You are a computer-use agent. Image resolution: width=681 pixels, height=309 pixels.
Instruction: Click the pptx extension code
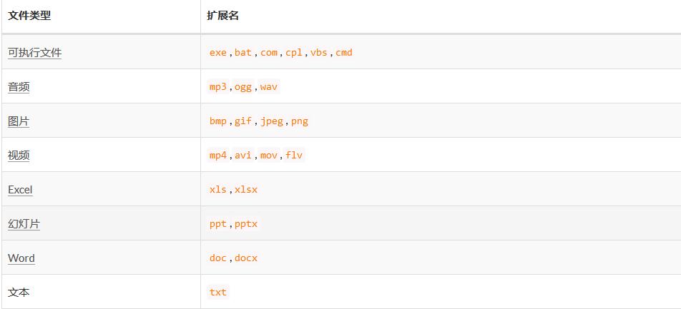click(246, 224)
